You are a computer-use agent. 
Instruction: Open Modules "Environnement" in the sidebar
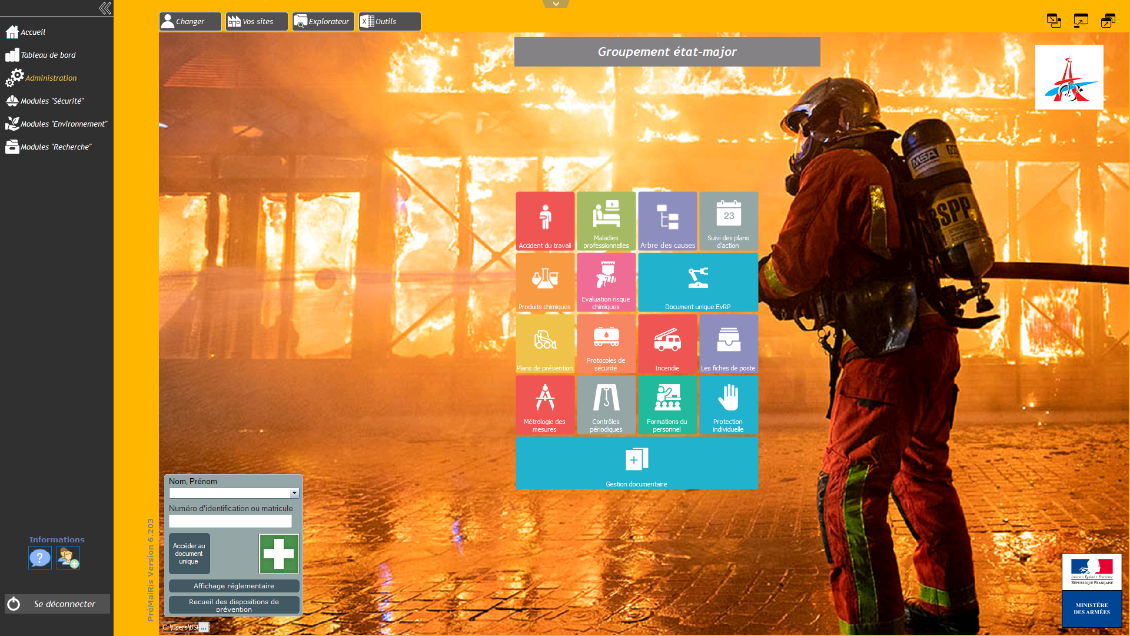56,124
